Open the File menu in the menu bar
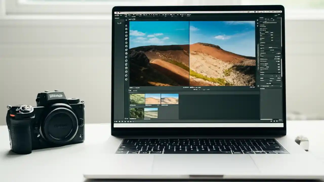 pos(116,14)
